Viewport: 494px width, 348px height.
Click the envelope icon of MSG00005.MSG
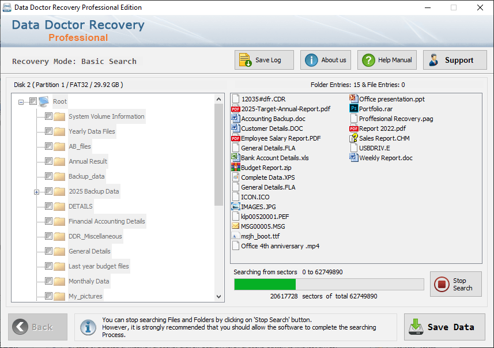pos(235,226)
